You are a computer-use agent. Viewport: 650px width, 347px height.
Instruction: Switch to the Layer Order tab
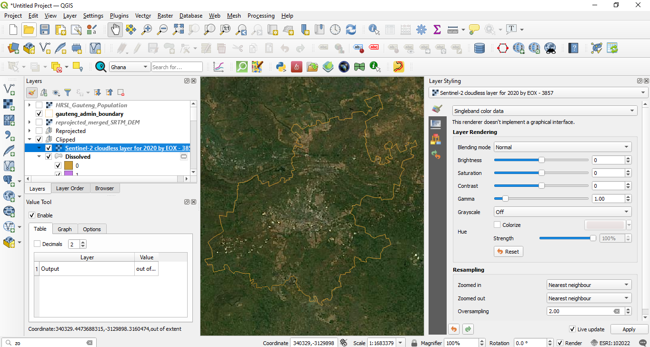70,188
